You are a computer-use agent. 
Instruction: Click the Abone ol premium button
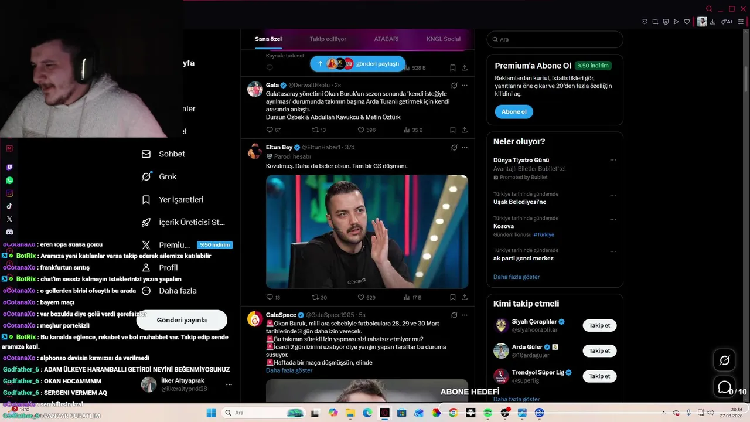point(514,112)
